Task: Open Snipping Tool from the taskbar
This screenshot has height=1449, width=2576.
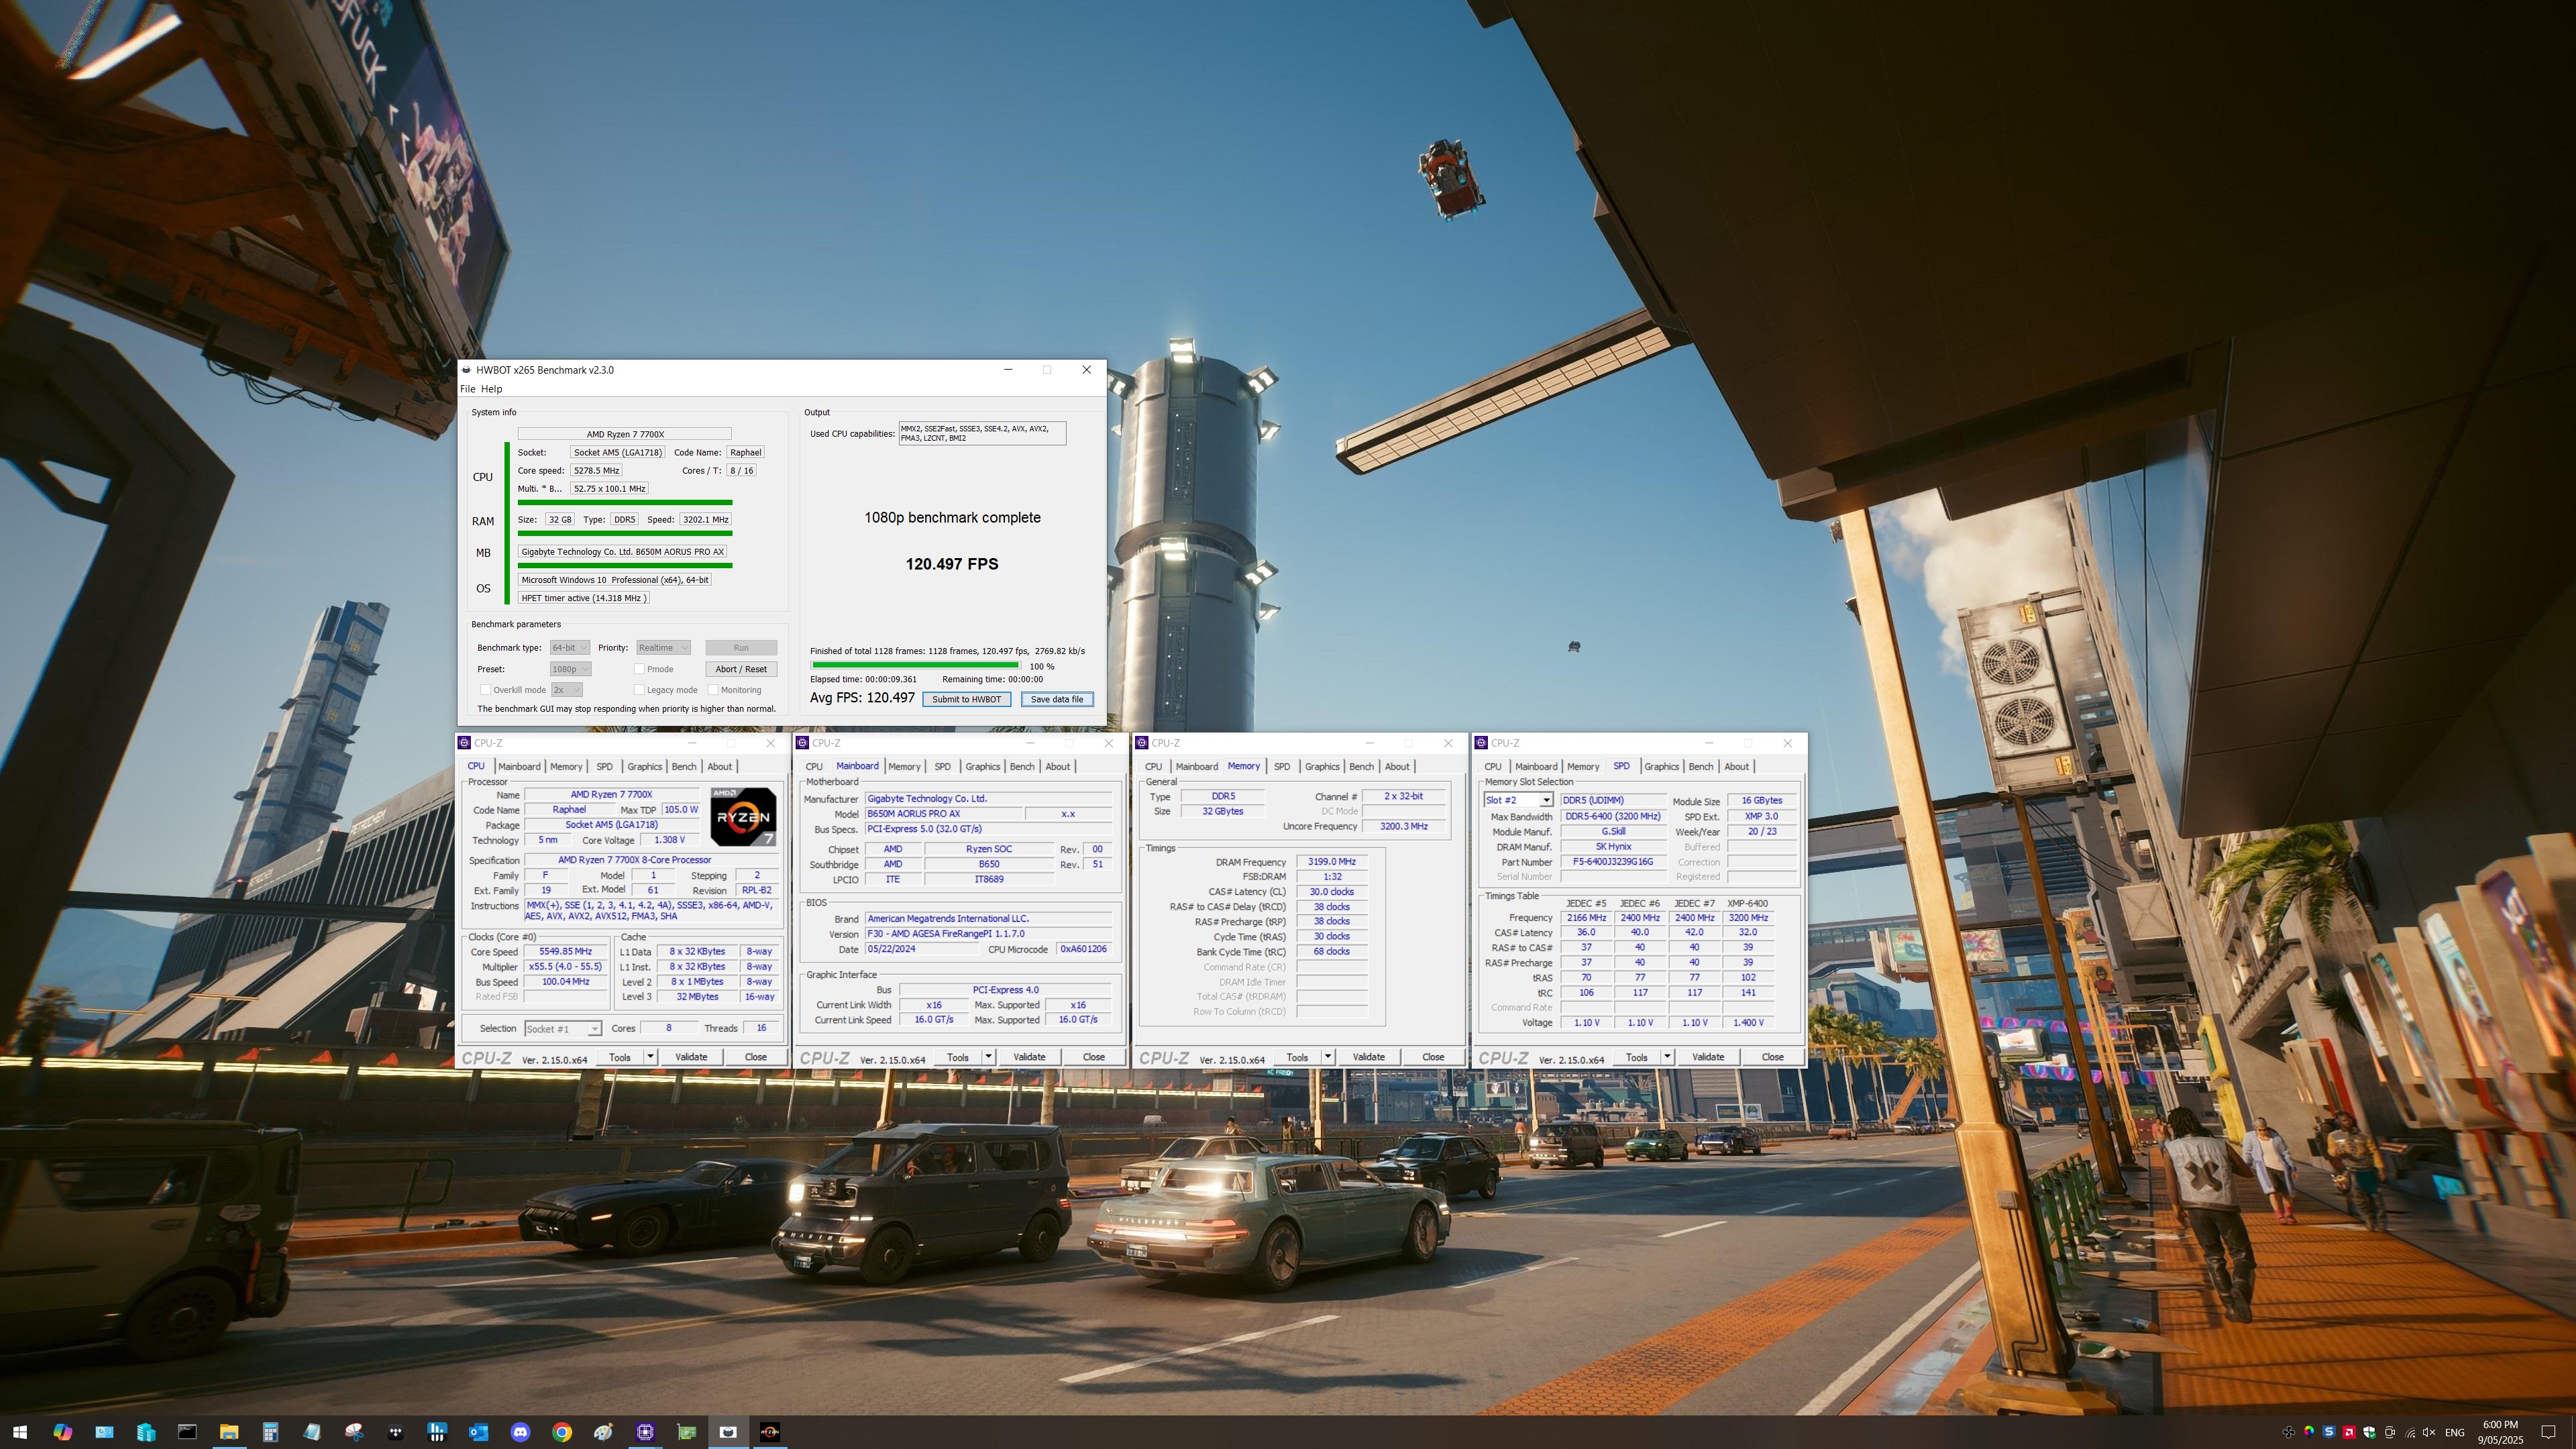Action: 354,1432
